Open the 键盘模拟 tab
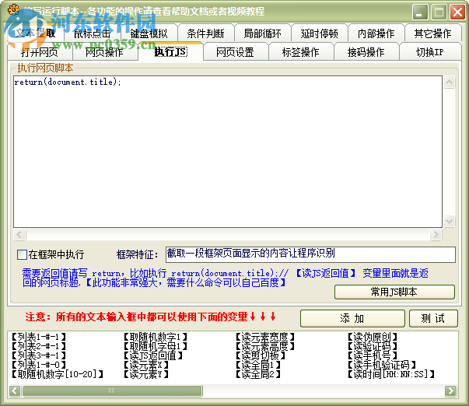Image resolution: width=469 pixels, height=406 pixels. [149, 33]
